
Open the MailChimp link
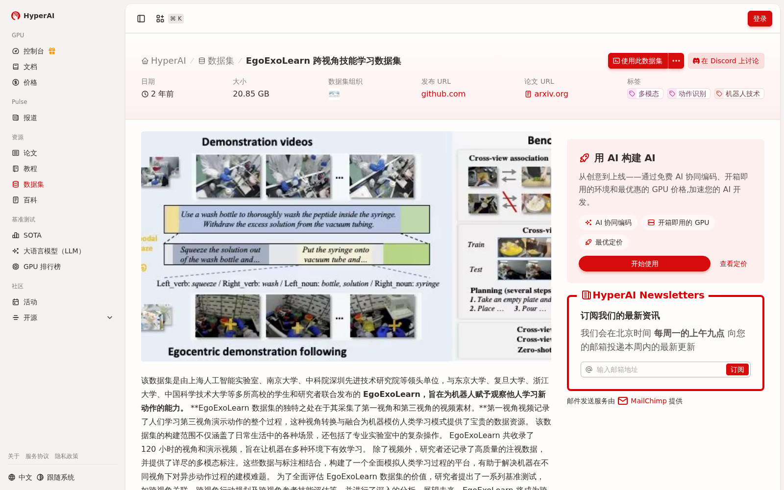649,401
